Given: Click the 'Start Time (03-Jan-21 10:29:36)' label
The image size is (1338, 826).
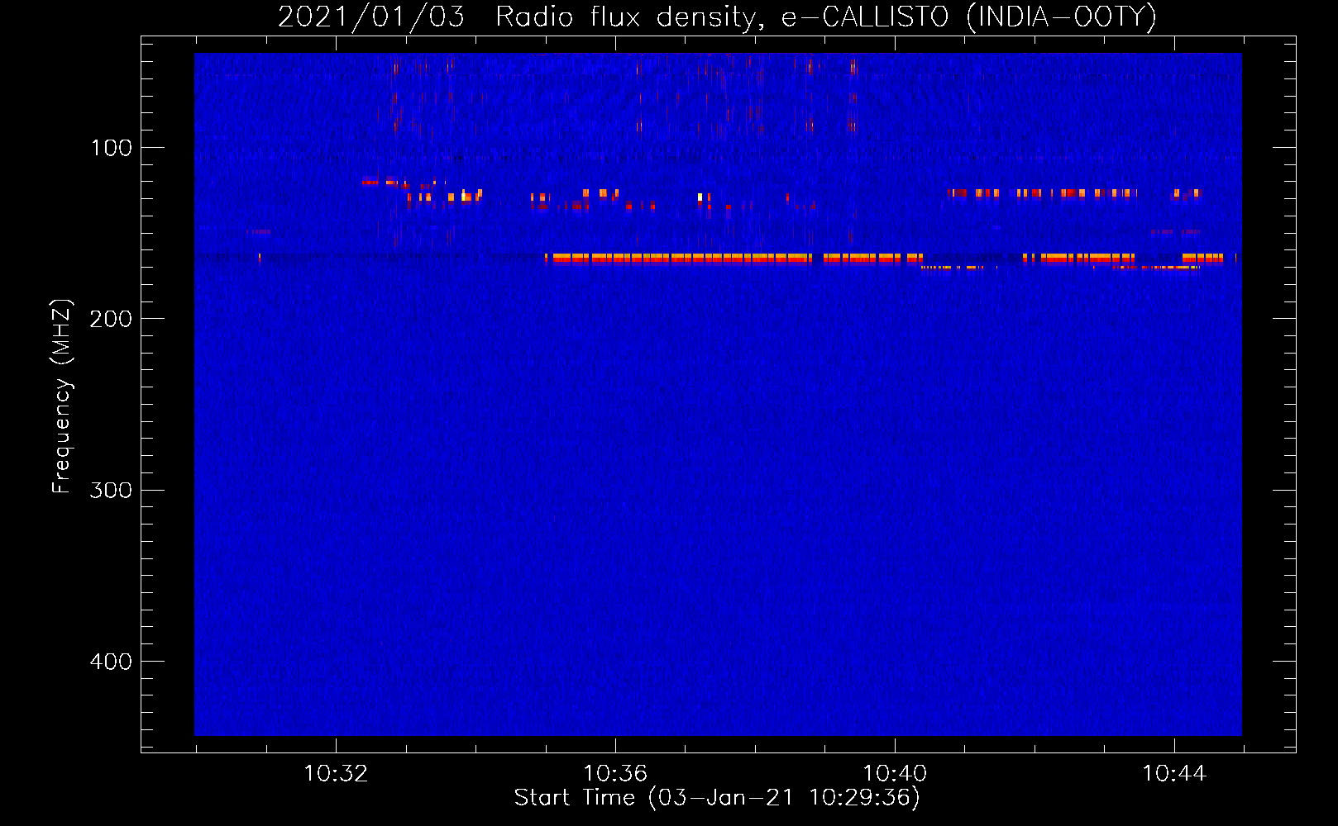Looking at the screenshot, I should coord(717,798).
